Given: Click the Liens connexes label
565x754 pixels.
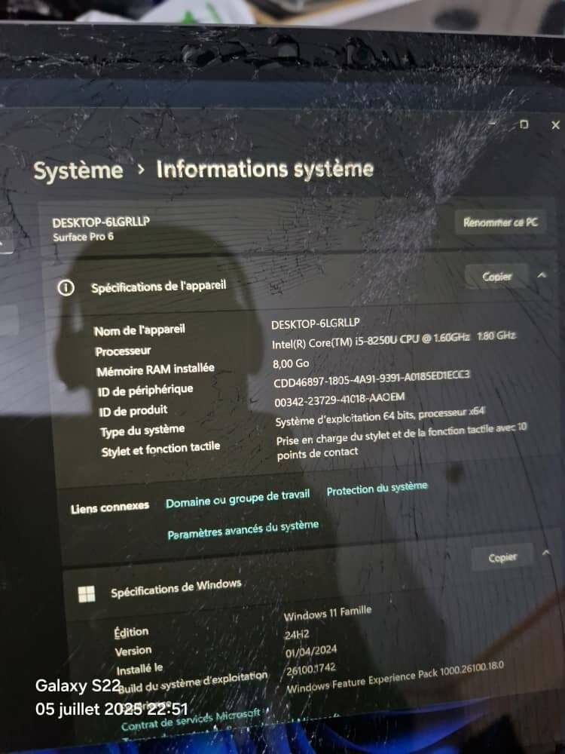Looking at the screenshot, I should click(x=110, y=507).
